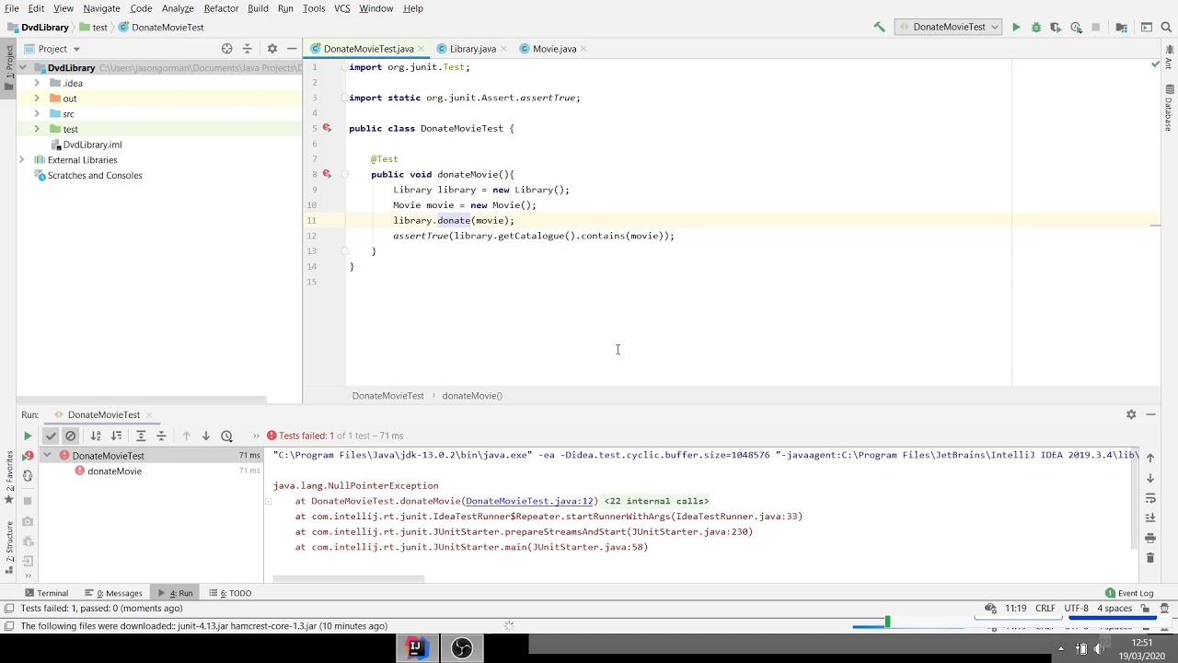1178x663 pixels.
Task: Toggle showing ignored tests
Action: tap(70, 436)
